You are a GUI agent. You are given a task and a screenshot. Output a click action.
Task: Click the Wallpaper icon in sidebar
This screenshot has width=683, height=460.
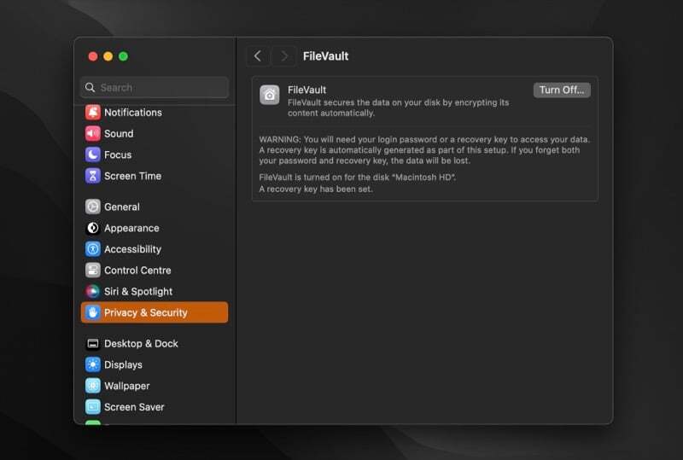pos(93,386)
